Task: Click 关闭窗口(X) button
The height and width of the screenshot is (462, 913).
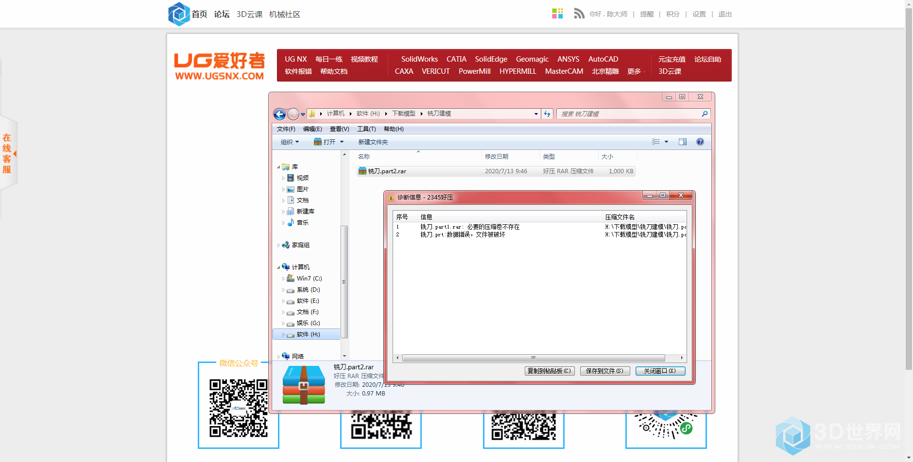Action: (x=660, y=371)
